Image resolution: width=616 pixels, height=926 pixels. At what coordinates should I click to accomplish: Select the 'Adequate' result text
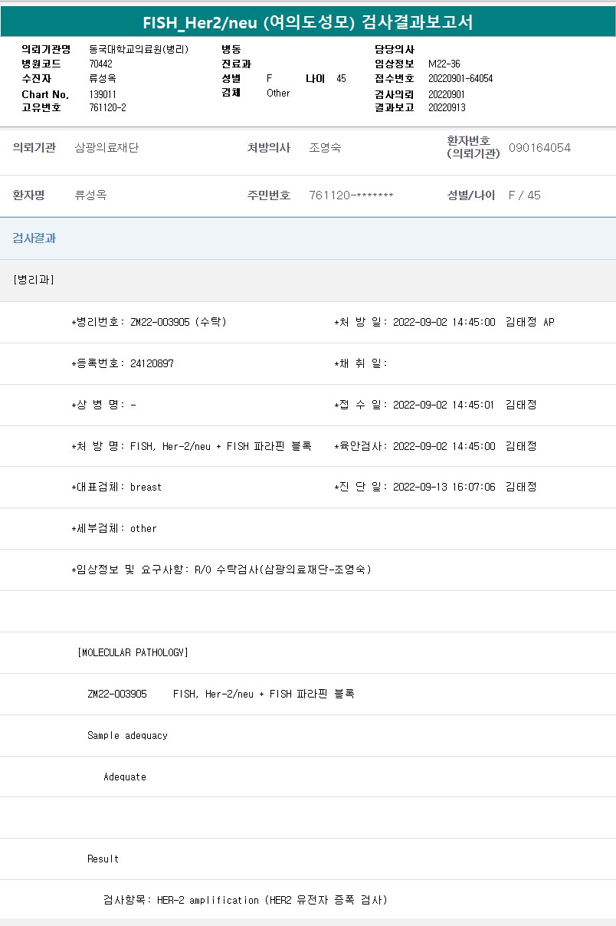[125, 777]
